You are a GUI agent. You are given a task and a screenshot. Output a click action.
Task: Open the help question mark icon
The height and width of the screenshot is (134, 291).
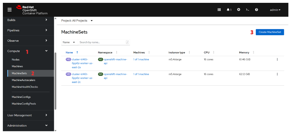(x=256, y=10)
